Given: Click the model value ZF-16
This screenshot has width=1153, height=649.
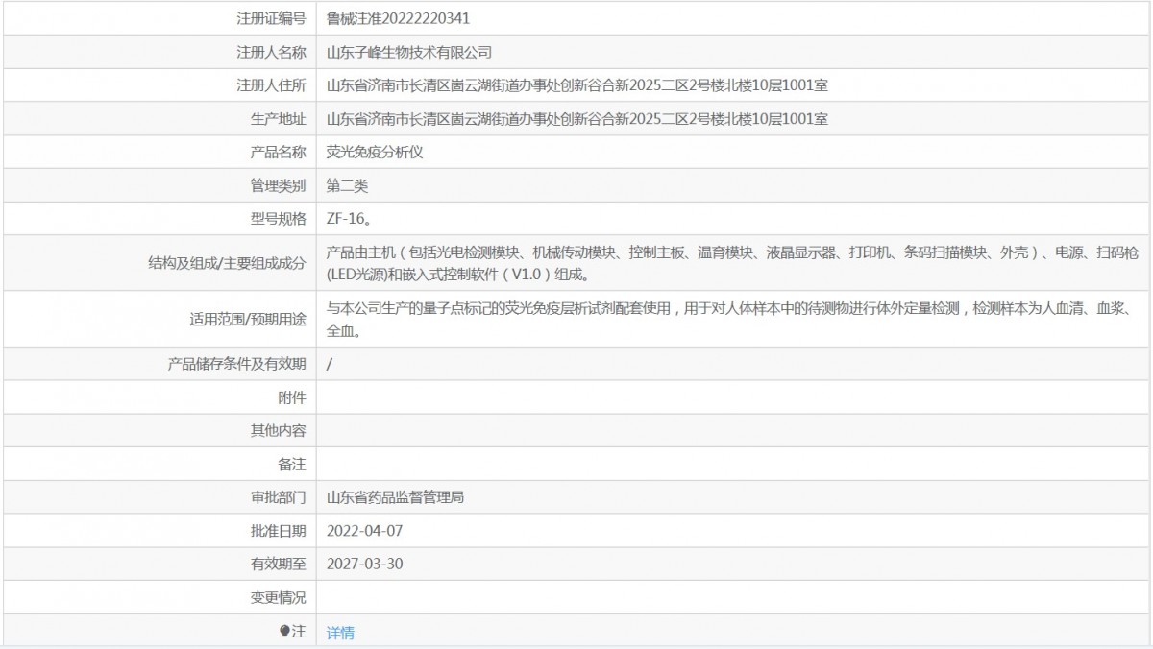Looking at the screenshot, I should (348, 218).
